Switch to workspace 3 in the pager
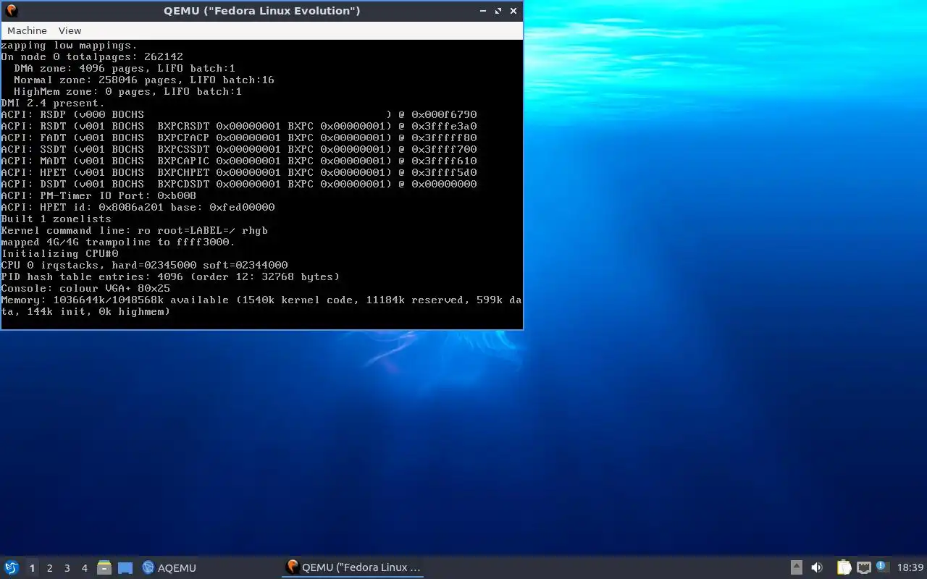The height and width of the screenshot is (579, 927). [x=67, y=568]
